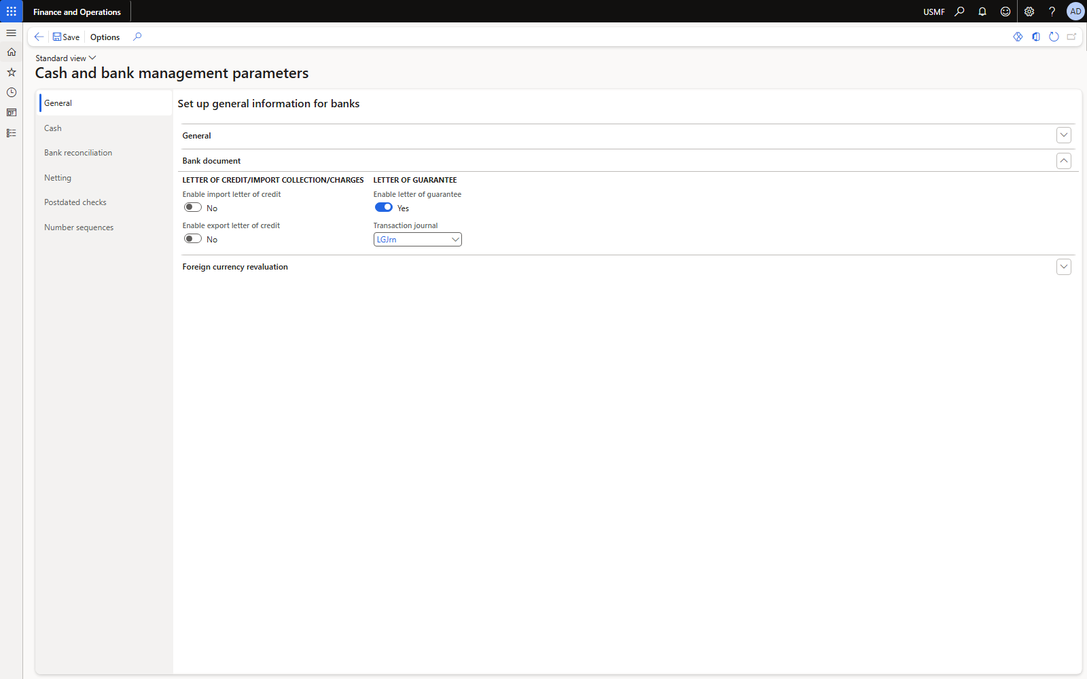Screen dimensions: 1087x679
Task: Expand the General fast tab chevron
Action: click(x=1064, y=135)
